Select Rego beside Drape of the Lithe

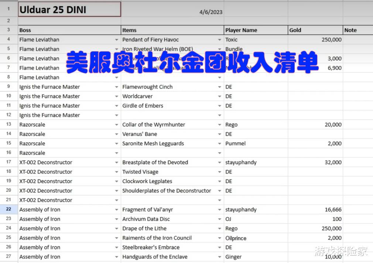click(x=256, y=229)
